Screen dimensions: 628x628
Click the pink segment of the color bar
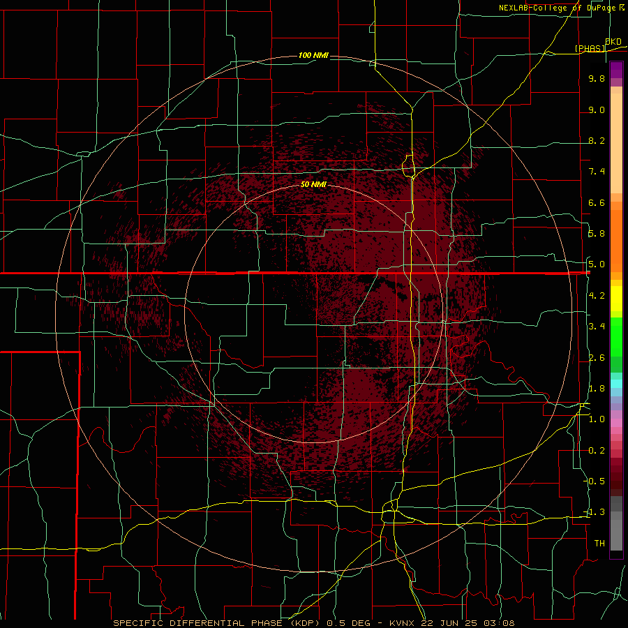pyautogui.click(x=616, y=423)
